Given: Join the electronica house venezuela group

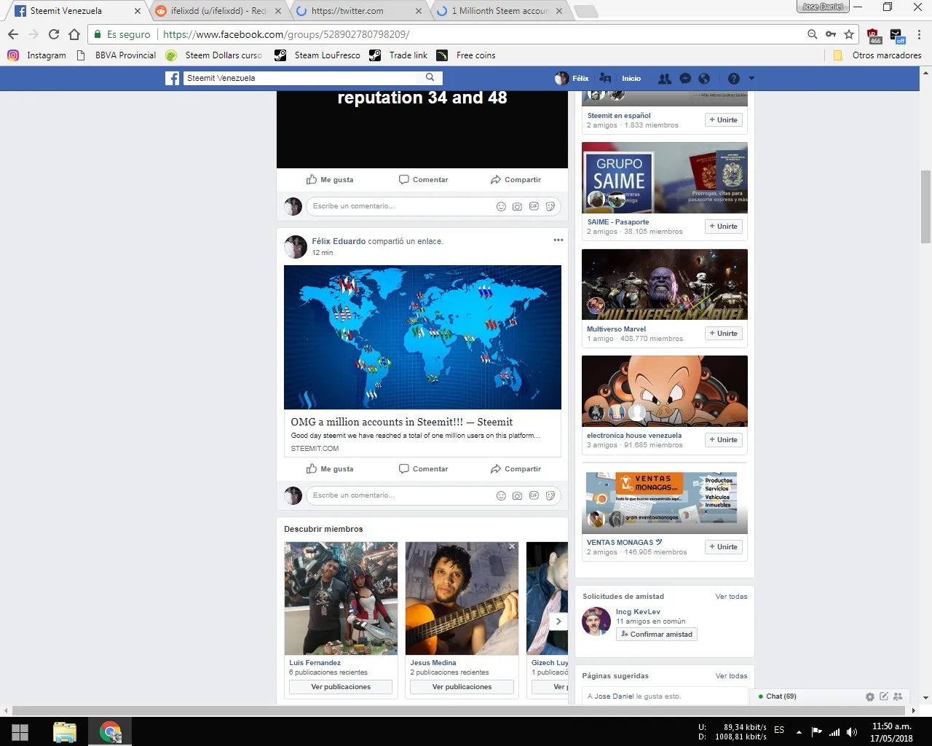Looking at the screenshot, I should [x=724, y=440].
